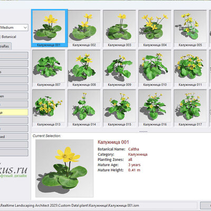Screen dimensions: 211x211
Task: Select the Калужница 011 plant thumbnail
Action: pyautogui.click(x=190, y=68)
